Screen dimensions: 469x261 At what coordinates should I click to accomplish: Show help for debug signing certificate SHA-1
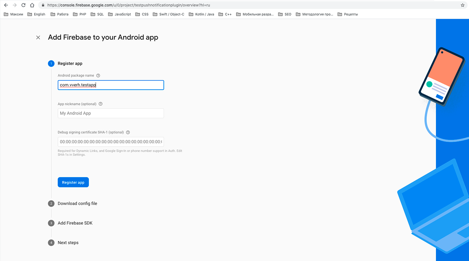click(x=128, y=133)
